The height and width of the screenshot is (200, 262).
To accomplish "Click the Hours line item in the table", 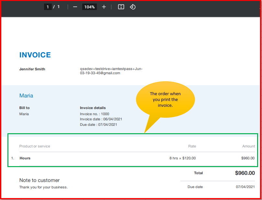I will click(25, 158).
